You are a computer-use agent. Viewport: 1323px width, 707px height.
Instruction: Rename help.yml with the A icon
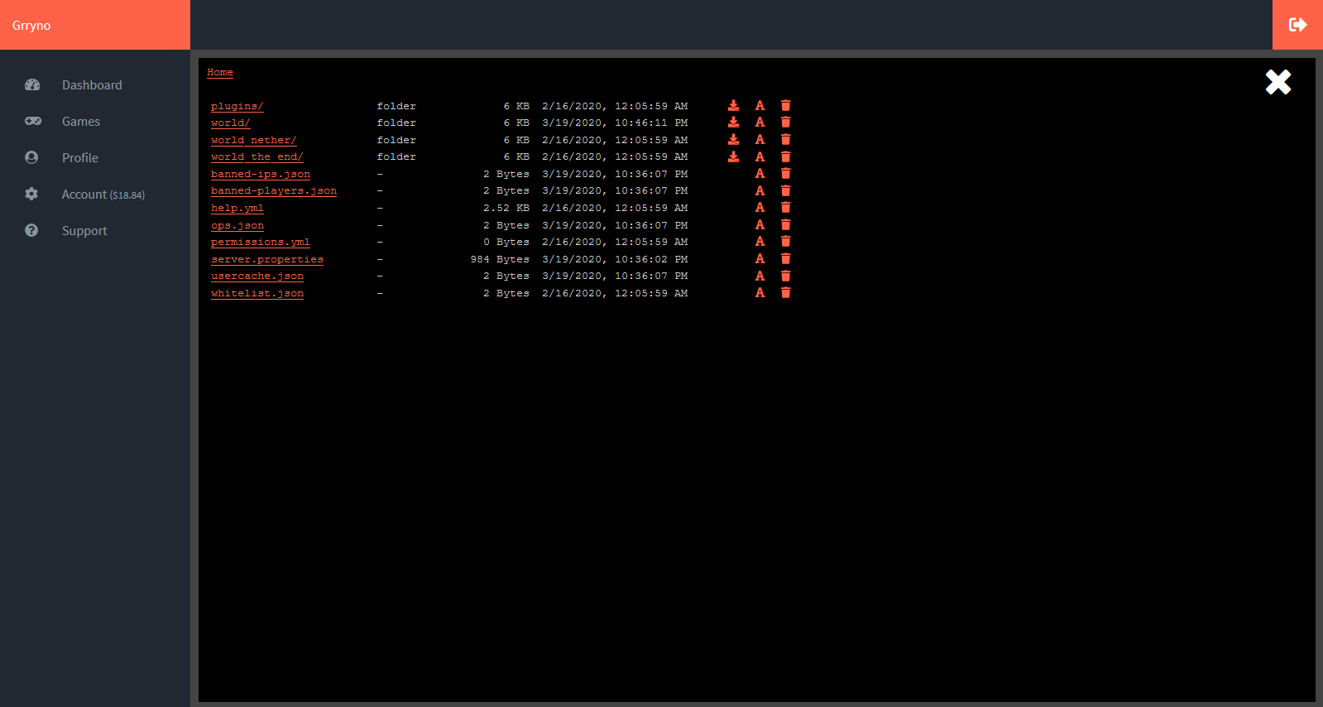point(760,208)
